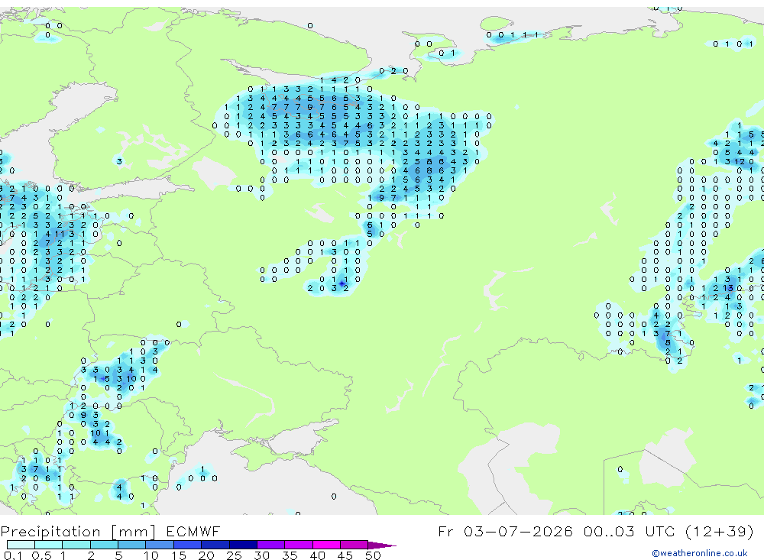The height and width of the screenshot is (560, 764).
Task: Click the '13' precipitation value on the map
Action: pos(728,288)
